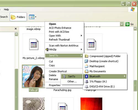This screenshot has height=110, width=138.
Task: Click the My Documents folder icon
Action: tap(86, 71)
